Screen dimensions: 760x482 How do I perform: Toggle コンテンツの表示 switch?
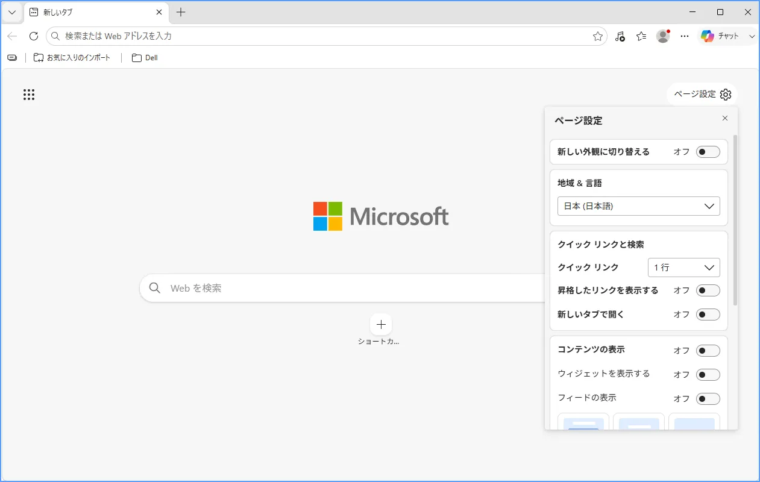point(708,351)
